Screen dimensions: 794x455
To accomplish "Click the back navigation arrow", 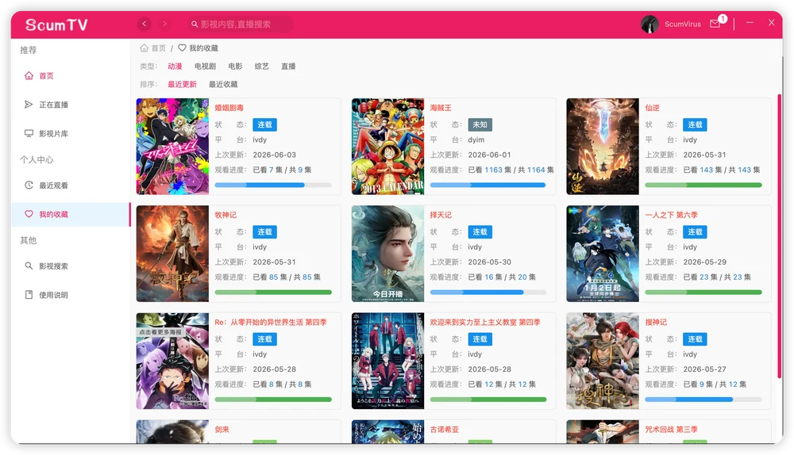I will (145, 24).
